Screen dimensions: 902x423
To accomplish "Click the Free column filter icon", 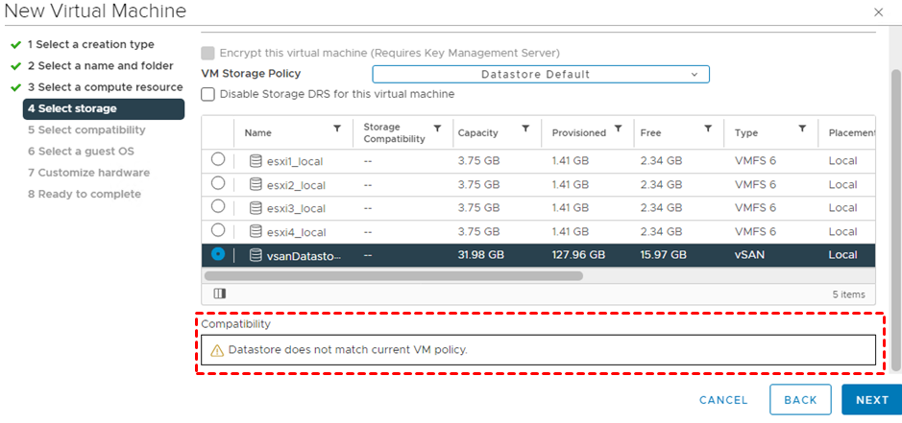I will (708, 129).
